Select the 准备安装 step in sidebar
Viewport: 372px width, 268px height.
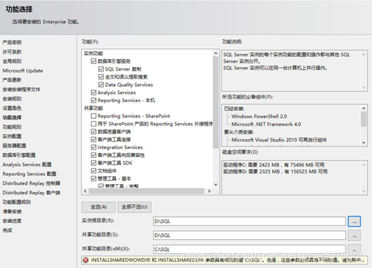(x=12, y=212)
